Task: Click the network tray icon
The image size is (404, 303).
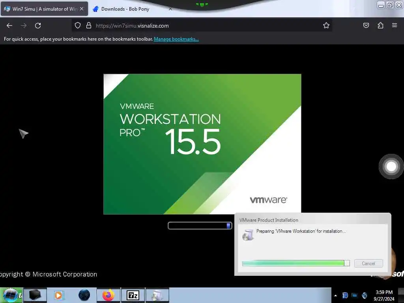Action: tap(355, 295)
